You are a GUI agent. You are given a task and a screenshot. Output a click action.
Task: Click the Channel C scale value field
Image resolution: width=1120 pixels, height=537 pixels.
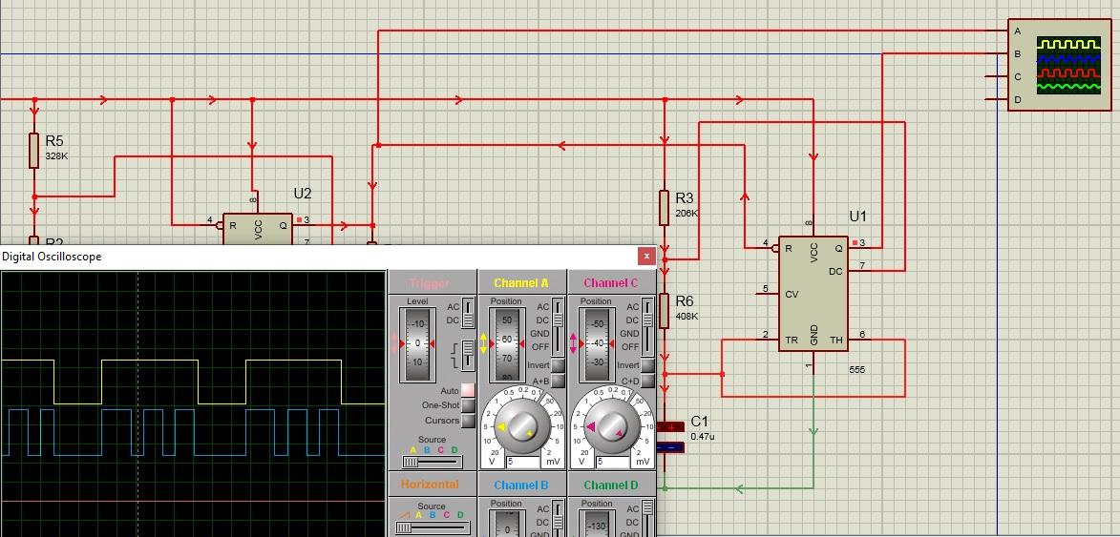pos(613,462)
